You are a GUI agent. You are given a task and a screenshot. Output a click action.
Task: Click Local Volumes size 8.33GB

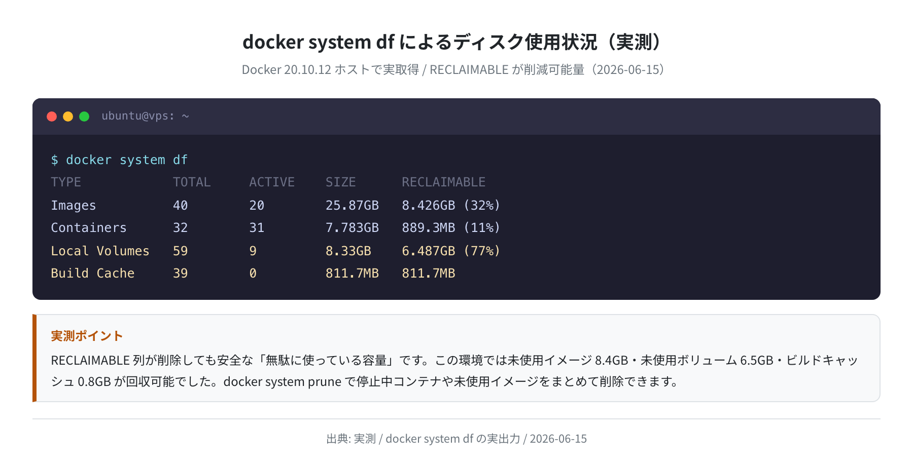pyautogui.click(x=348, y=251)
